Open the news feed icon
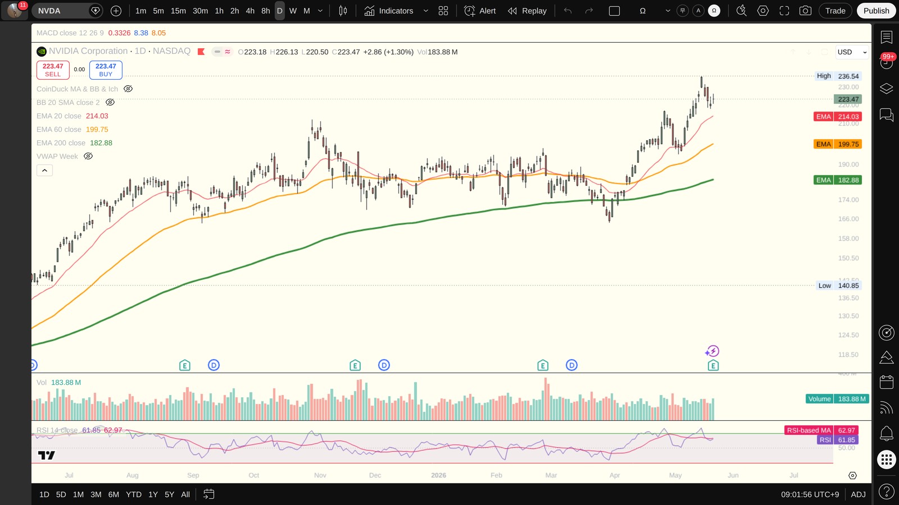 pyautogui.click(x=887, y=407)
